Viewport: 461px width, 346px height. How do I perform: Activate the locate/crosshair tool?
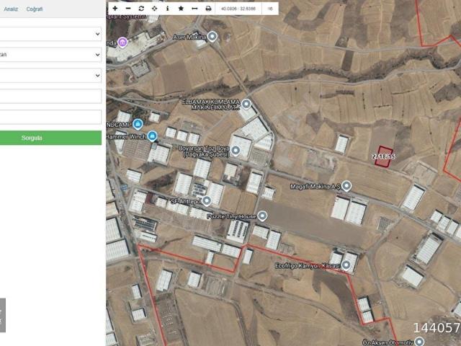[x=154, y=9]
